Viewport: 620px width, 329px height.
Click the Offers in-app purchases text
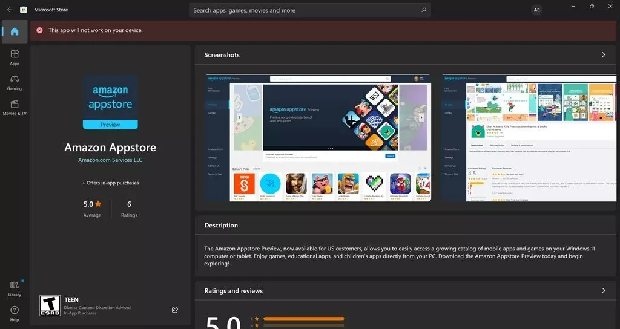pyautogui.click(x=110, y=183)
